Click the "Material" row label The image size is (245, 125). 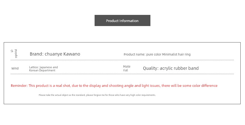pyautogui.click(x=127, y=68)
